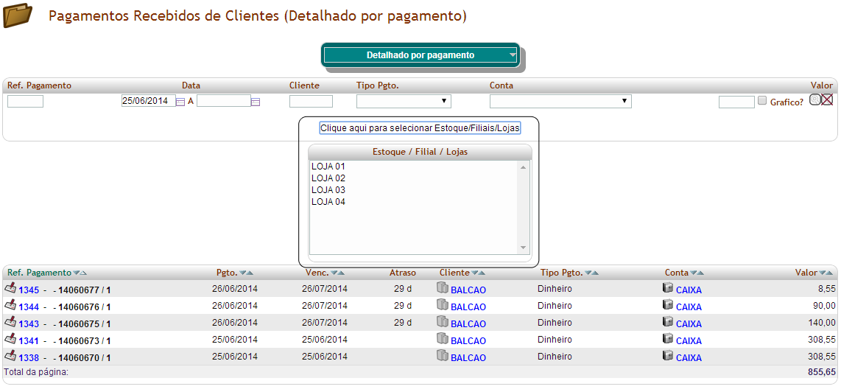This screenshot has width=841, height=392.
Task: Click the safe icon beside CAIXA in row 1343
Action: [x=668, y=322]
